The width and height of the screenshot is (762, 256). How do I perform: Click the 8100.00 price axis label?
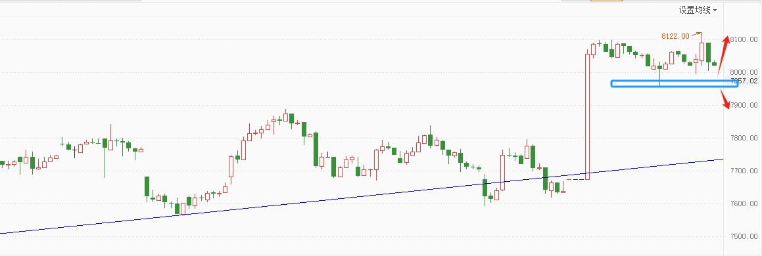click(744, 39)
